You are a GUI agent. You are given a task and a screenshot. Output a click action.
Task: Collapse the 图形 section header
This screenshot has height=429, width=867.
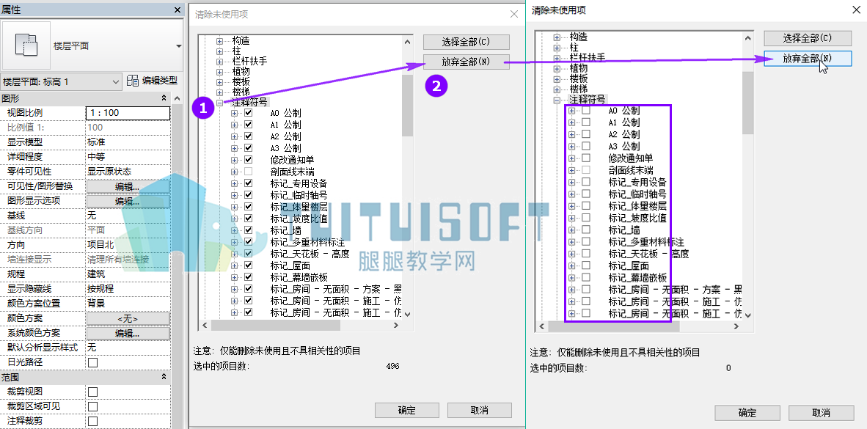pos(164,98)
